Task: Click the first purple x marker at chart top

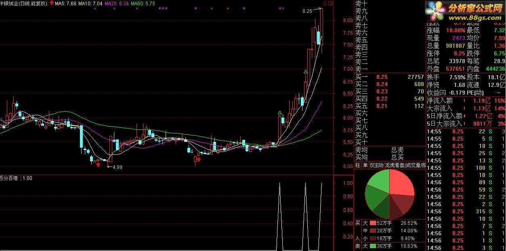Action: [94, 8]
